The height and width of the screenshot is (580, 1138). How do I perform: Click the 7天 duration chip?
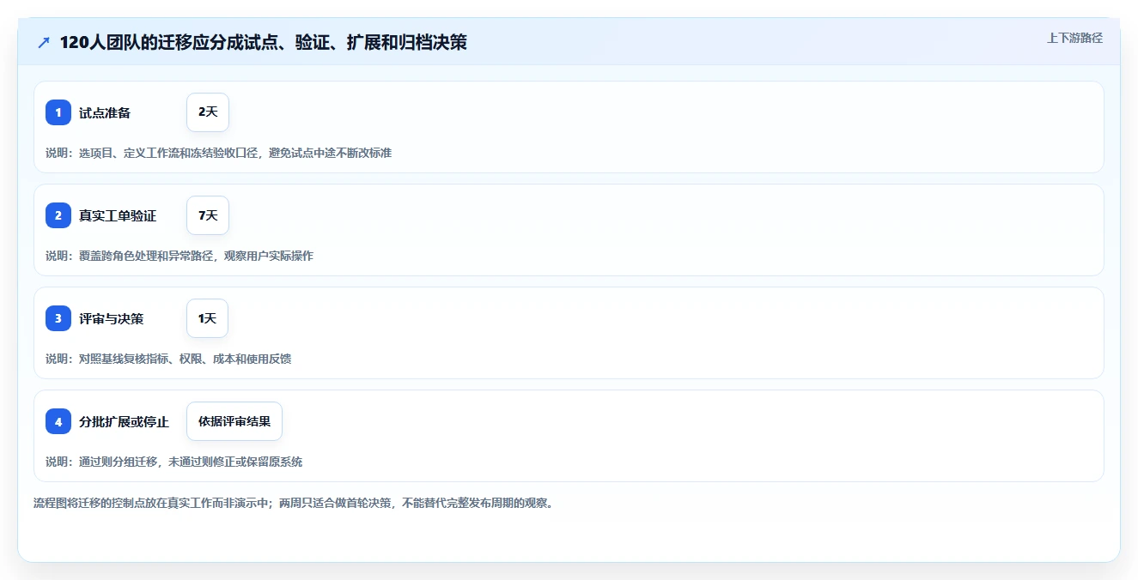click(x=208, y=215)
